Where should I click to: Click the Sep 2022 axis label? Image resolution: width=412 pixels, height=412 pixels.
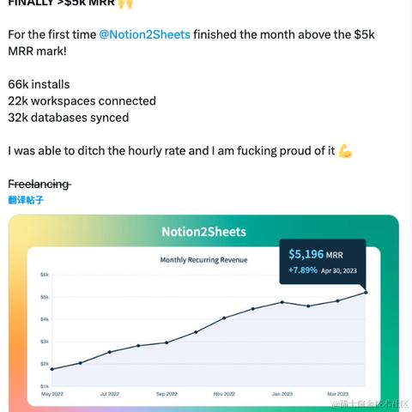pyautogui.click(x=167, y=394)
